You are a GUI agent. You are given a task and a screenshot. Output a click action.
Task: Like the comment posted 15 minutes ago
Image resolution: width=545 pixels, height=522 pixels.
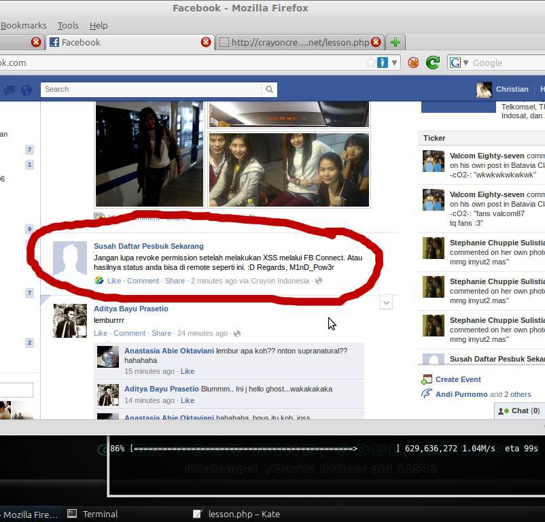(x=188, y=371)
